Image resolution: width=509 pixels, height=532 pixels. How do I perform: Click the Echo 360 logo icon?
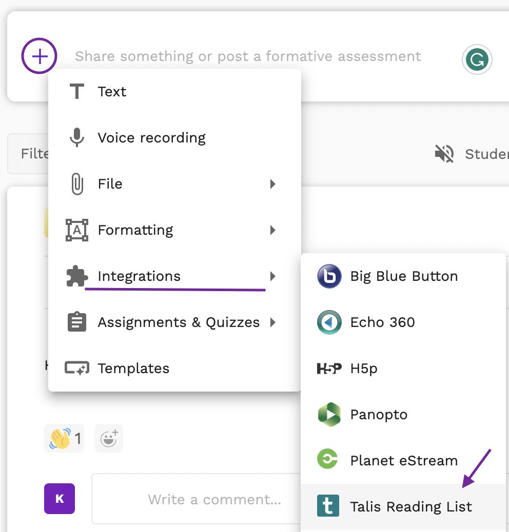tap(329, 322)
